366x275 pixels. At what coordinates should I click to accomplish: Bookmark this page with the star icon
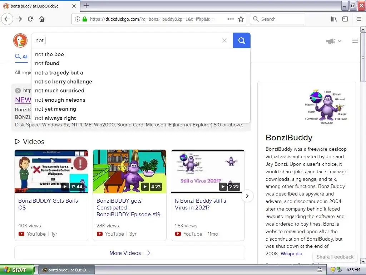click(241, 19)
